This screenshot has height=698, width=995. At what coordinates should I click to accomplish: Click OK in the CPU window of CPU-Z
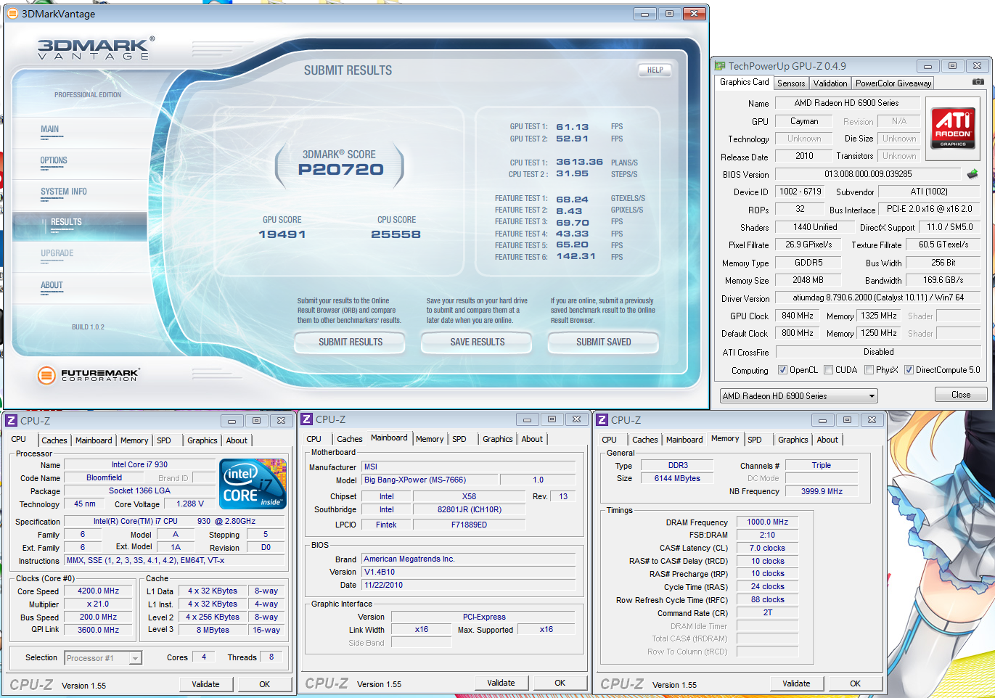click(264, 684)
